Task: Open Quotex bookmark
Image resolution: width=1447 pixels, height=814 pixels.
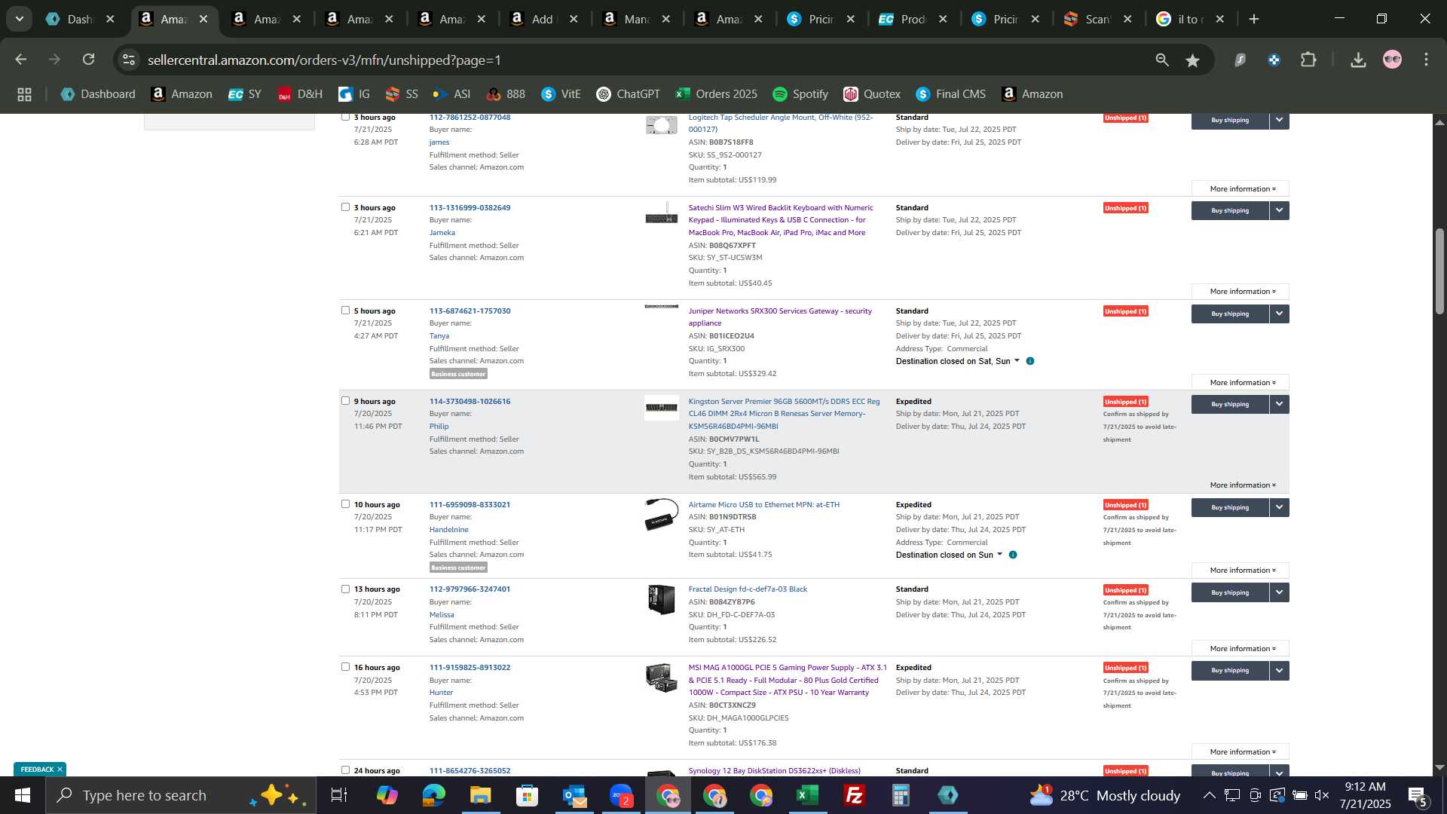Action: click(872, 94)
